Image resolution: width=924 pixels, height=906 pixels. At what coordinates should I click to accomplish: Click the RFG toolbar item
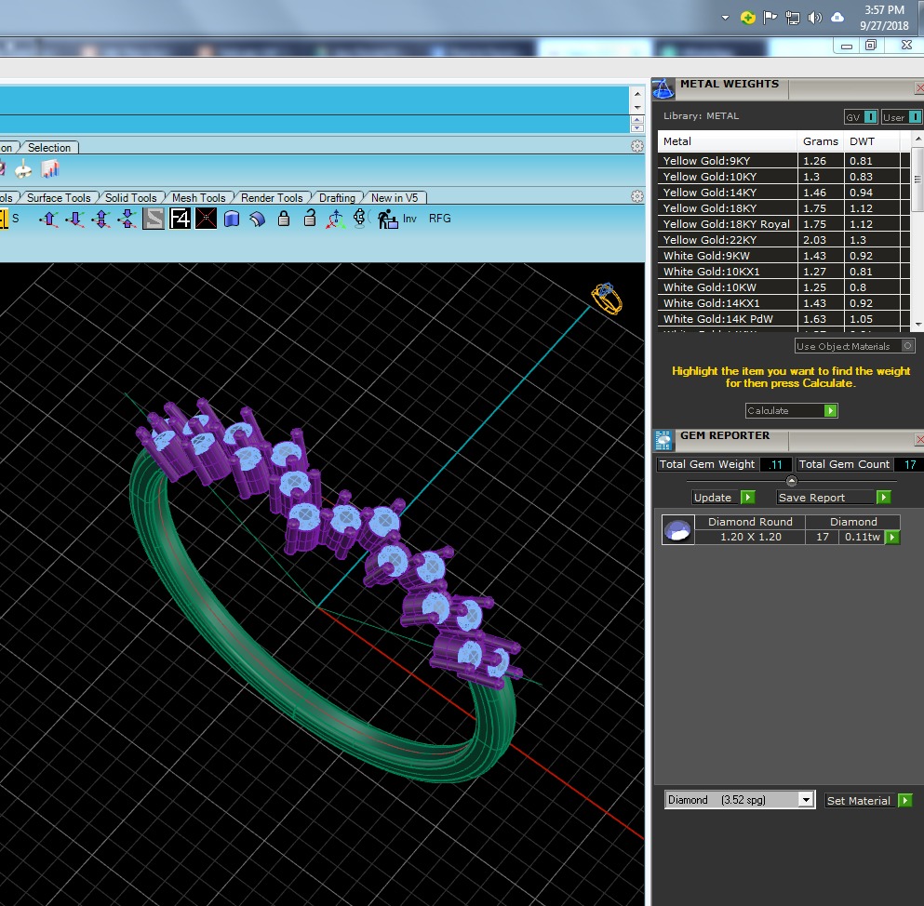[439, 219]
